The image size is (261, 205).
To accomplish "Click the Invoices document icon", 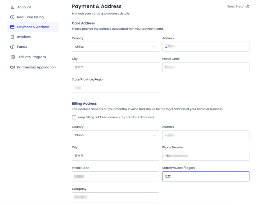I will (x=12, y=37).
